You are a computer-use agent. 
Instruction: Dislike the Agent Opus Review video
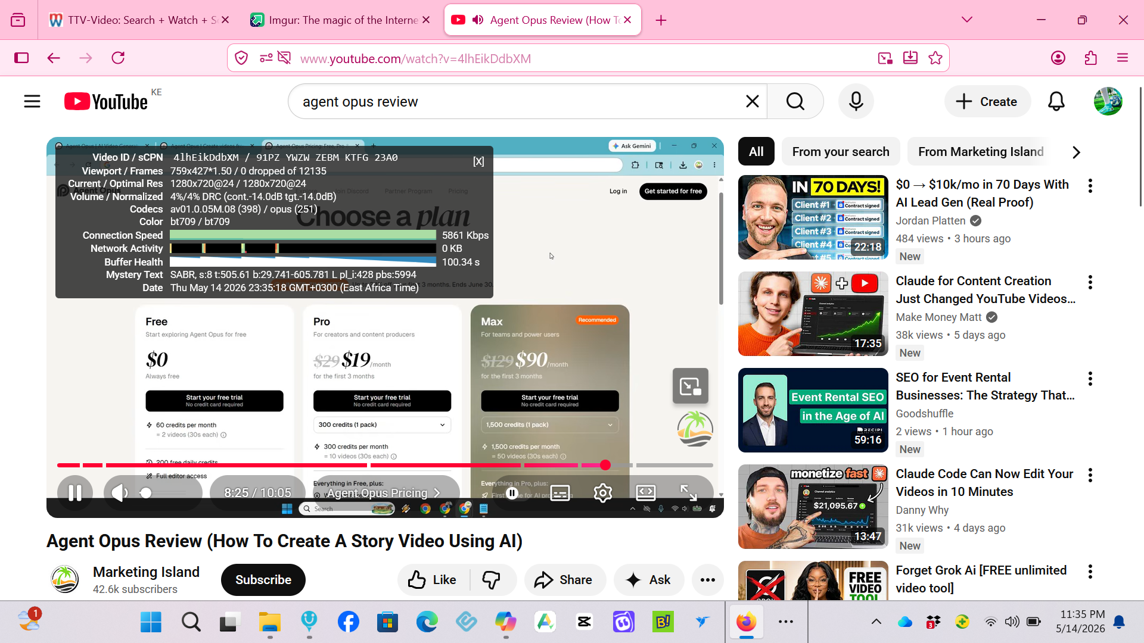(492, 580)
